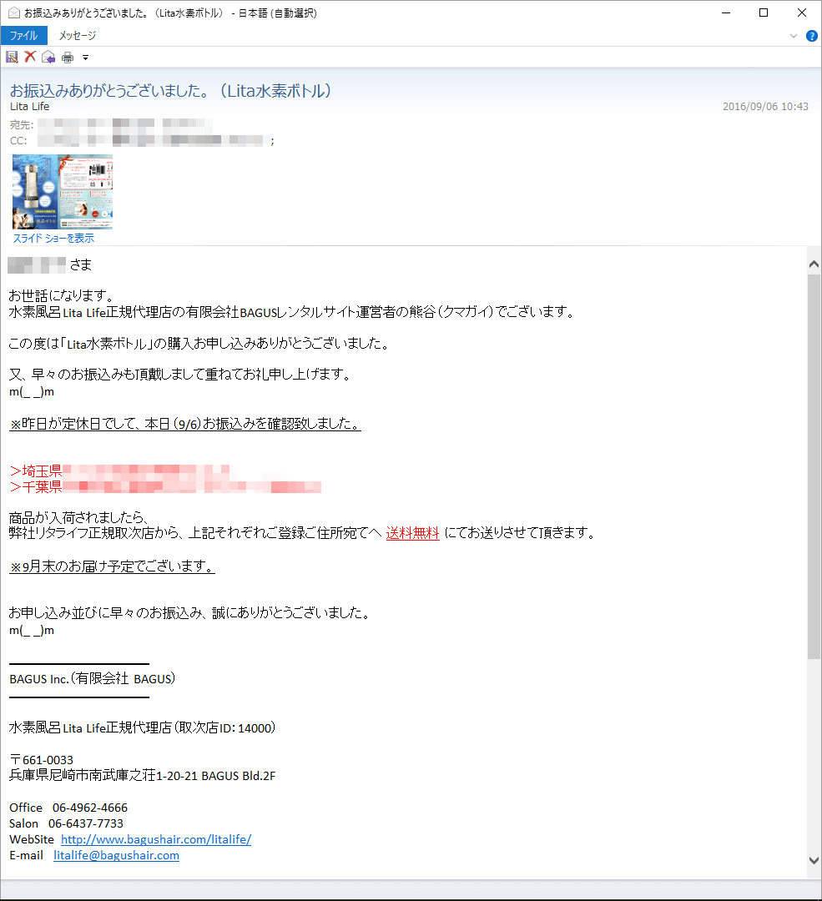This screenshot has width=822, height=901.
Task: Click the vertical scrollbar thumb of the message
Action: click(x=814, y=466)
